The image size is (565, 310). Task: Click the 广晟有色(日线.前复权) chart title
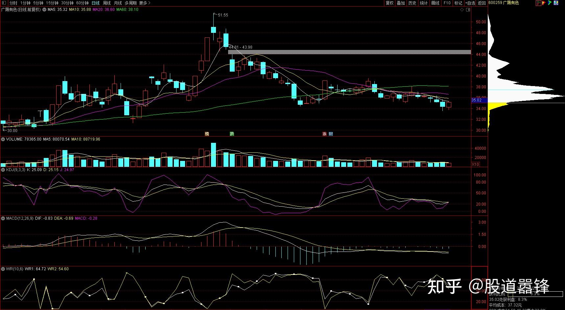point(21,10)
